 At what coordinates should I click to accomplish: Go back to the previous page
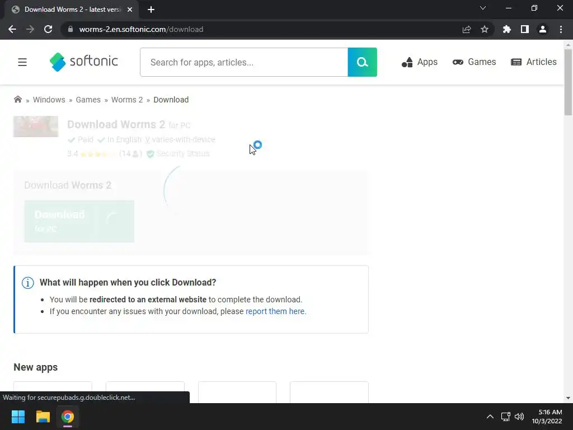click(12, 29)
